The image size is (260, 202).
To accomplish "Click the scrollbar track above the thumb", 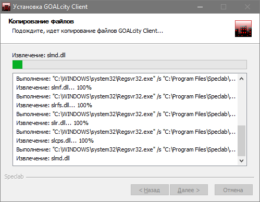I will (x=241, y=104).
